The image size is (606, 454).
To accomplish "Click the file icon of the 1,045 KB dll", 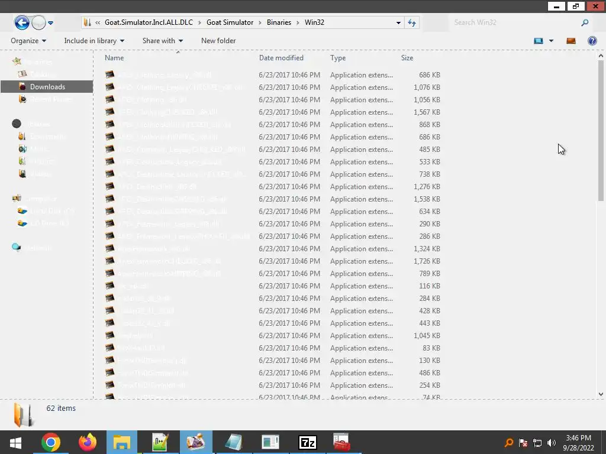I will (109, 335).
